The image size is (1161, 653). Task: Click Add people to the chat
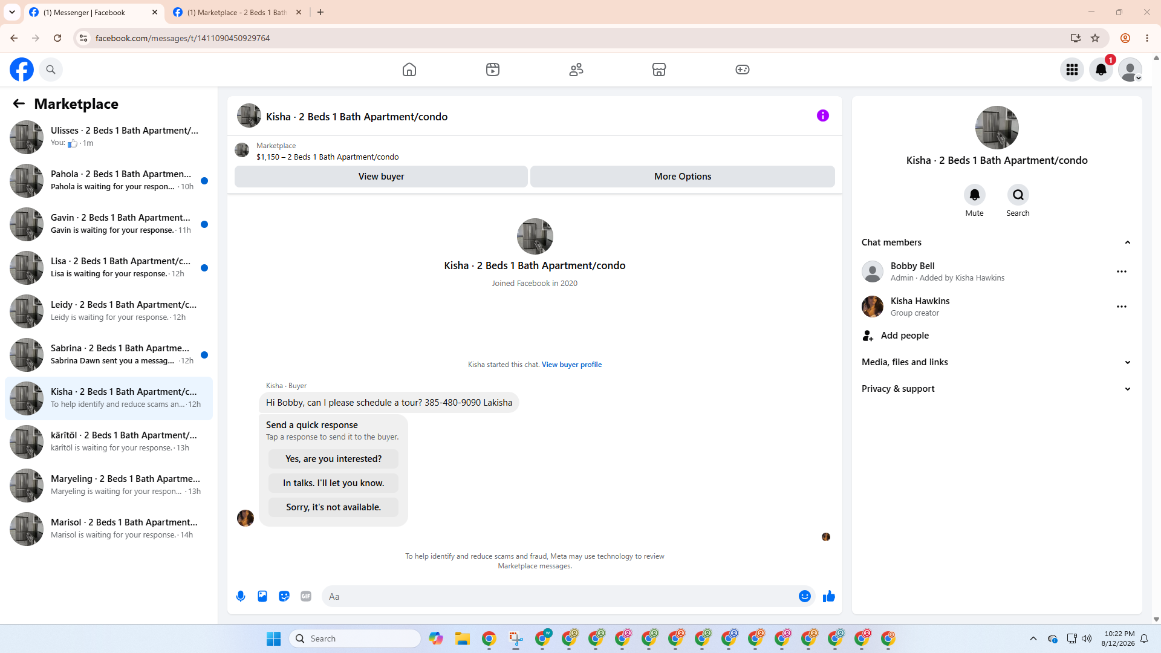(996, 336)
